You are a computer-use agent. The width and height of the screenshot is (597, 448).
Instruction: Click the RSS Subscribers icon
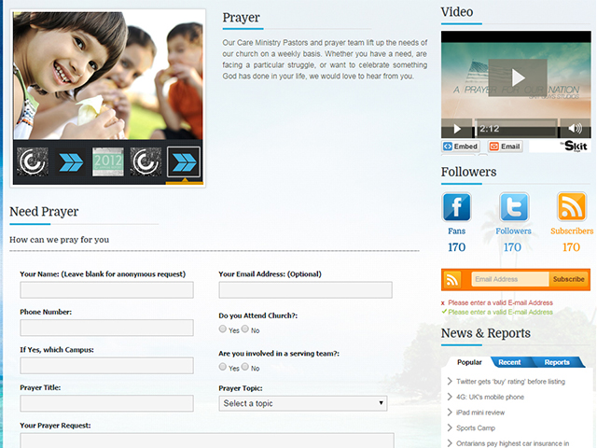(x=572, y=207)
